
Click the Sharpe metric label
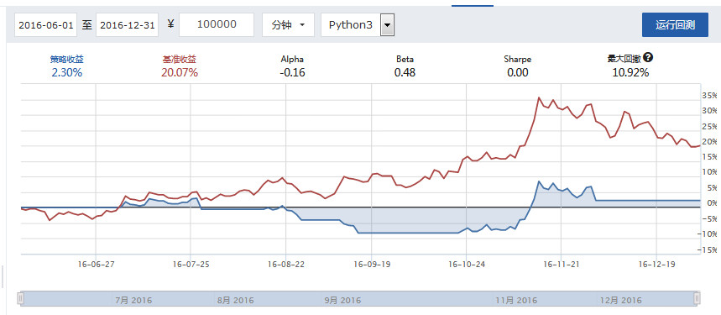pyautogui.click(x=518, y=59)
